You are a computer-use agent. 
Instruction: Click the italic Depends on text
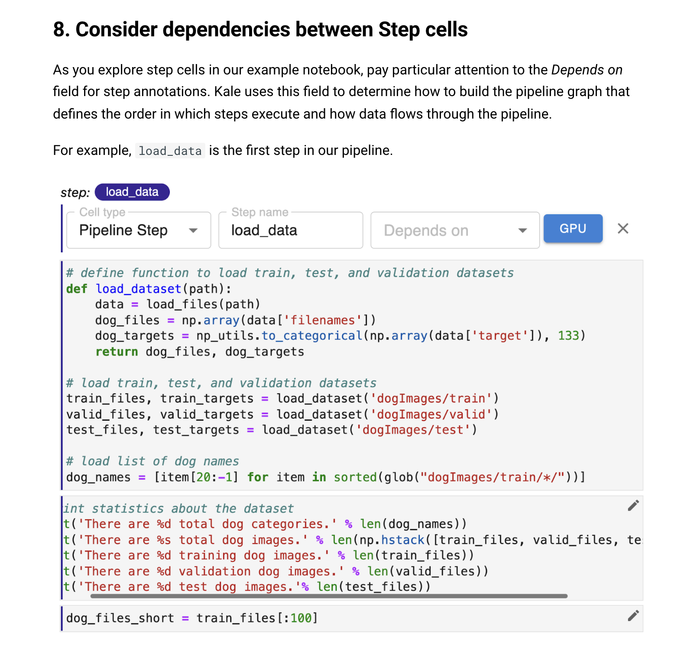(x=587, y=70)
